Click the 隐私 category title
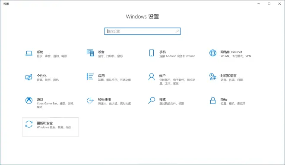The image size is (285, 165). click(x=224, y=99)
